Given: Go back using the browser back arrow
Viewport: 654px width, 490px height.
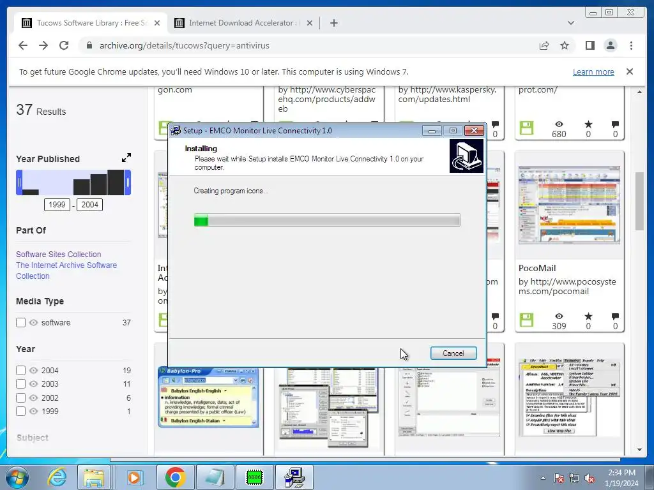Looking at the screenshot, I should point(23,45).
